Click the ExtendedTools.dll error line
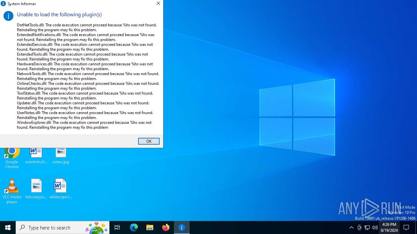Viewport: 417px width, 234px height. coord(82,57)
